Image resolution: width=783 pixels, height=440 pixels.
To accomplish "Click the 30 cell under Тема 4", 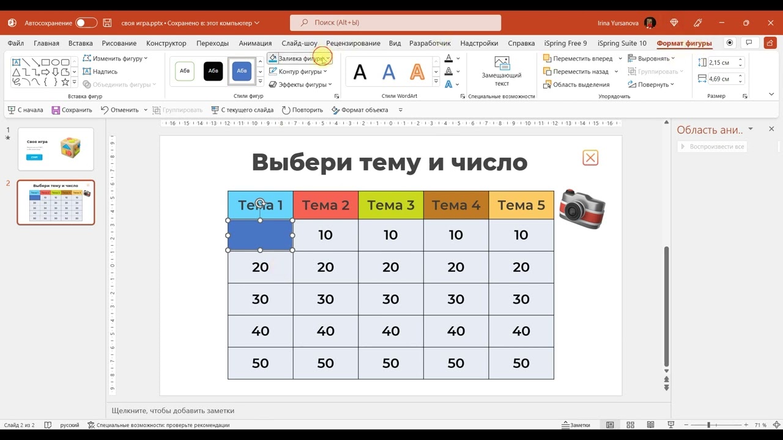I will pyautogui.click(x=456, y=299).
